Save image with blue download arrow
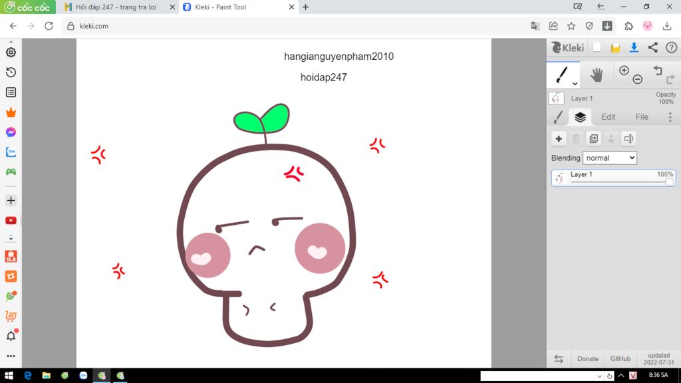The width and height of the screenshot is (681, 383). [x=634, y=47]
